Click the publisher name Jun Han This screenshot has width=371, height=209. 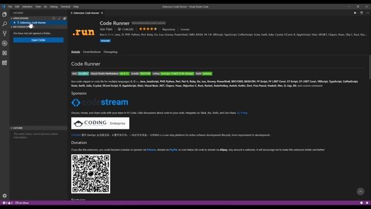[106, 29]
